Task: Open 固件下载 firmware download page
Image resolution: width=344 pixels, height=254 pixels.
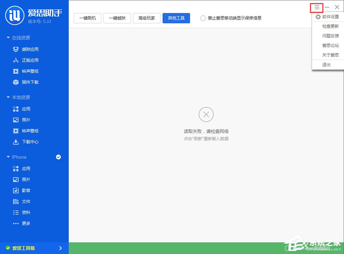Action: pos(30,82)
